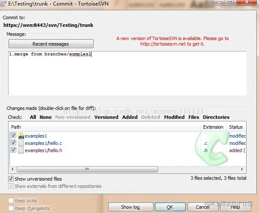The width and height of the screenshot is (259, 213).
Task: Uncheck the examples1/hello.h checkbox
Action: [13, 150]
